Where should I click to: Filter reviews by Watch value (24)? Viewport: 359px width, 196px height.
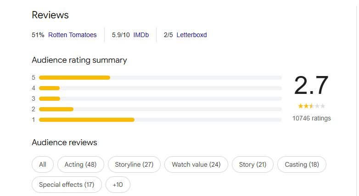pyautogui.click(x=196, y=164)
